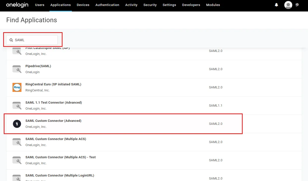Viewport: 308px width, 181px height.
Task: Open the Applications menu
Action: coord(61,5)
